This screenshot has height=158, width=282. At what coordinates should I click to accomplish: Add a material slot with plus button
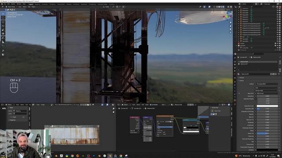(280, 61)
